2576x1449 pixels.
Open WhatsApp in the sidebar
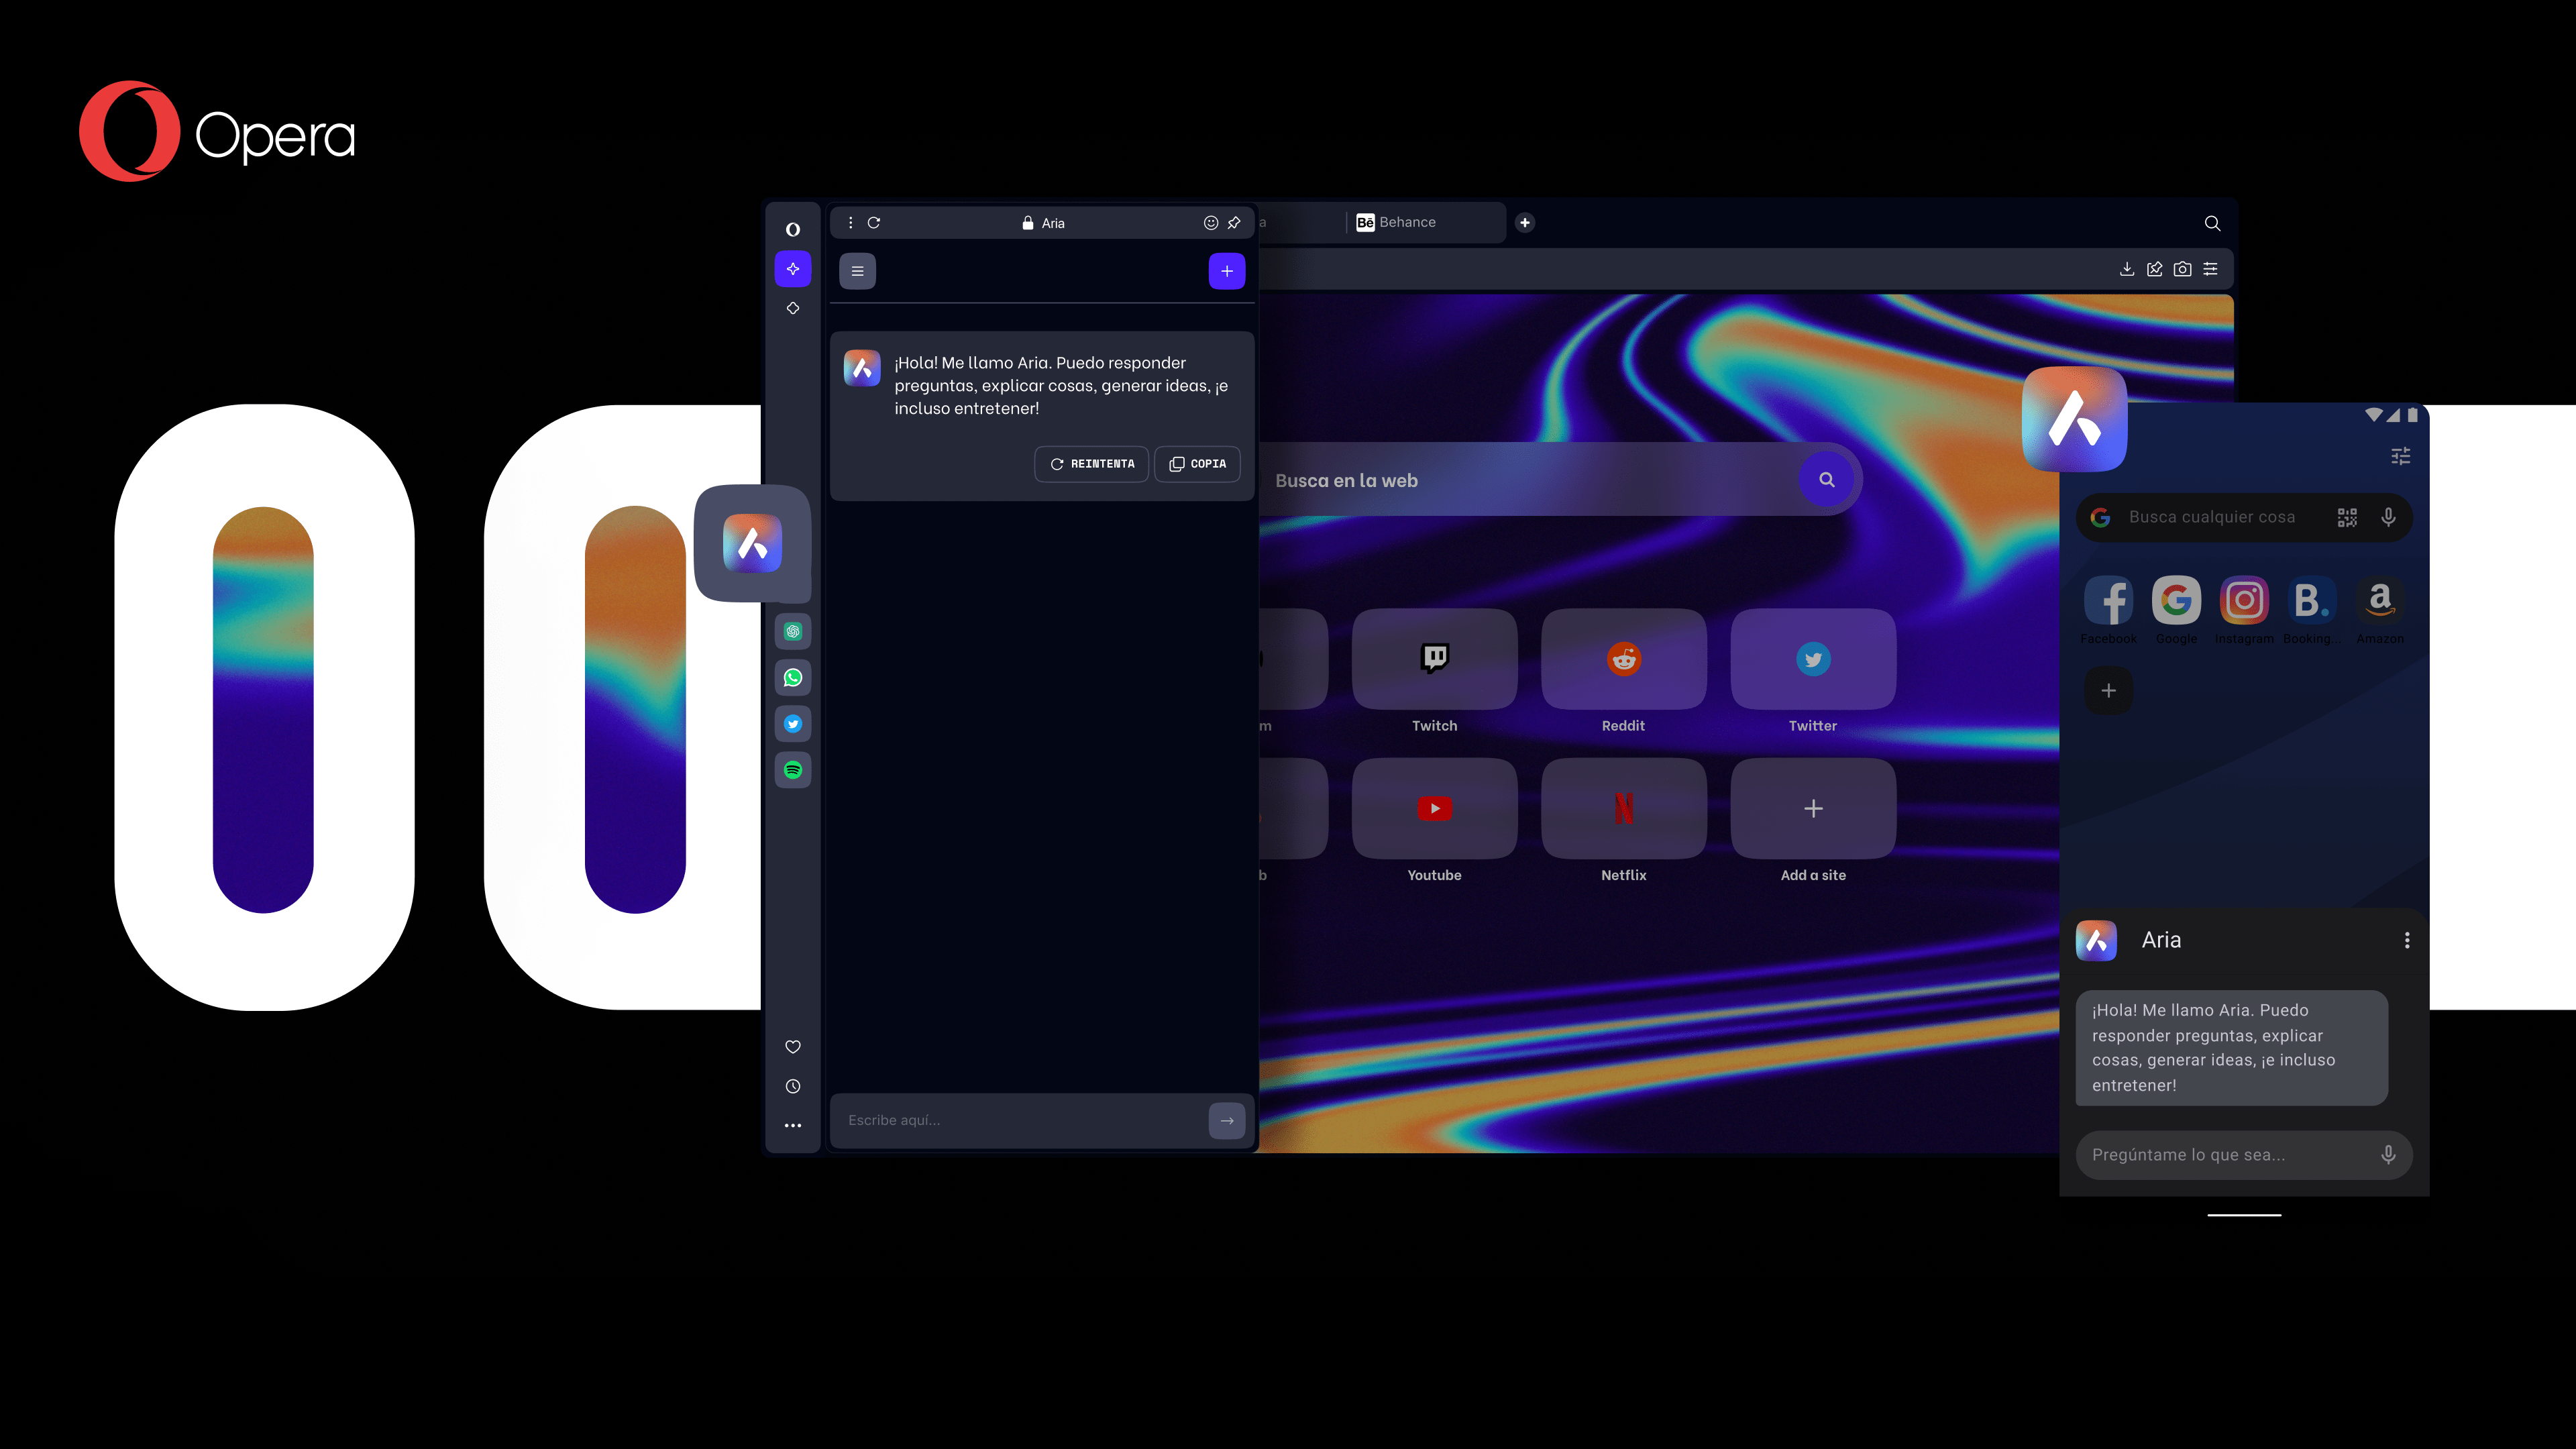pyautogui.click(x=793, y=678)
